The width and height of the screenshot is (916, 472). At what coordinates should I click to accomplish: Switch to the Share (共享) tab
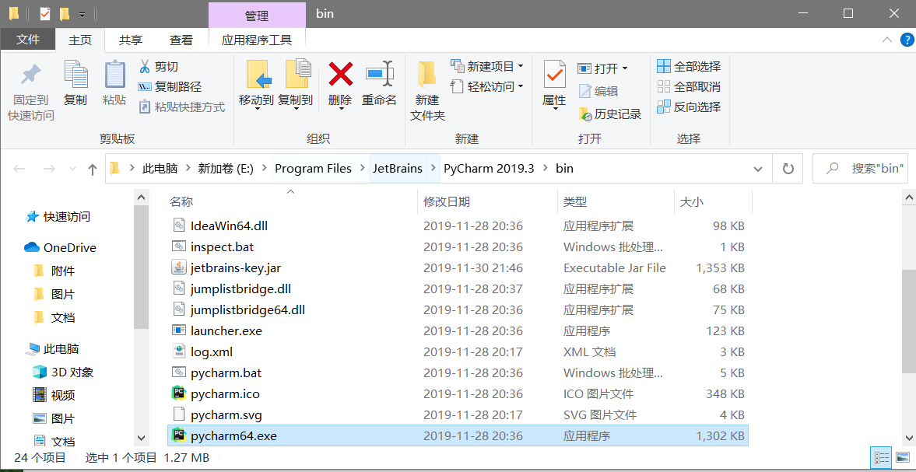131,40
